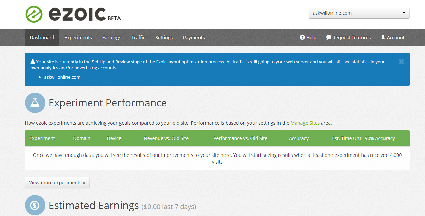This screenshot has width=425, height=216.
Task: Open Request Features
Action: coord(349,38)
